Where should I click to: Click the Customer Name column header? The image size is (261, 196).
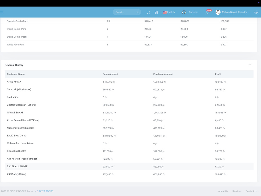pyautogui.click(x=16, y=74)
